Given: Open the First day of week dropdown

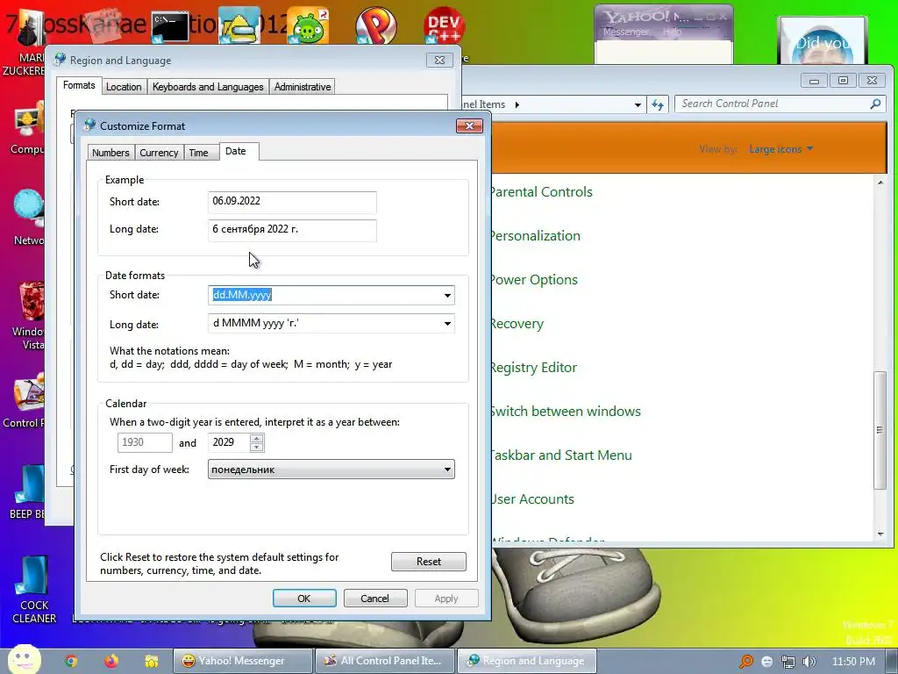Looking at the screenshot, I should click(x=331, y=470).
